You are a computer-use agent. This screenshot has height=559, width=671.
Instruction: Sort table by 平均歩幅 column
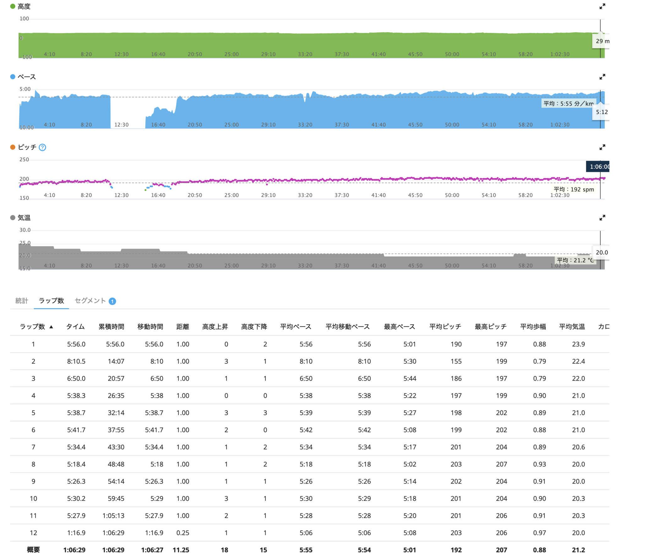533,327
